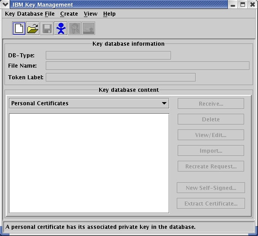Click the View/Edit... button
258x236 pixels.
[211, 135]
